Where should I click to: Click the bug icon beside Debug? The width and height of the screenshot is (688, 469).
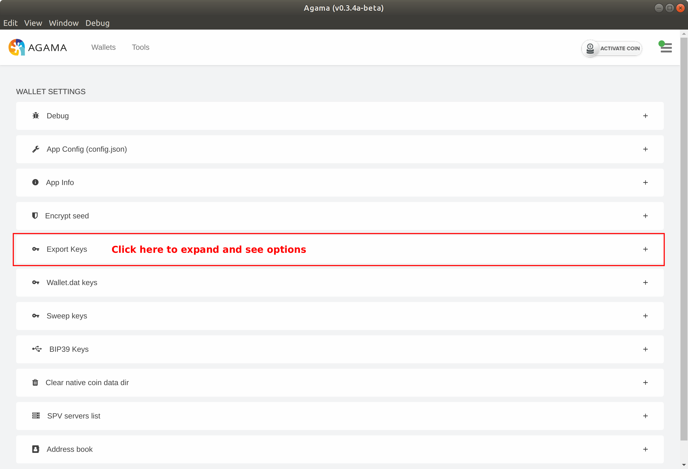click(35, 116)
